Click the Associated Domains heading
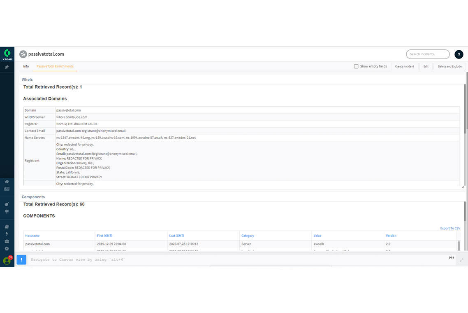This screenshot has width=468, height=313. 45,99
